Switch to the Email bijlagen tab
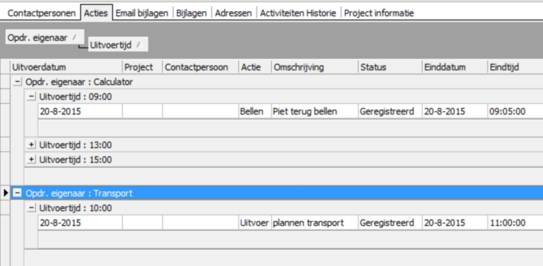Viewport: 543px width, 266px height. point(143,13)
